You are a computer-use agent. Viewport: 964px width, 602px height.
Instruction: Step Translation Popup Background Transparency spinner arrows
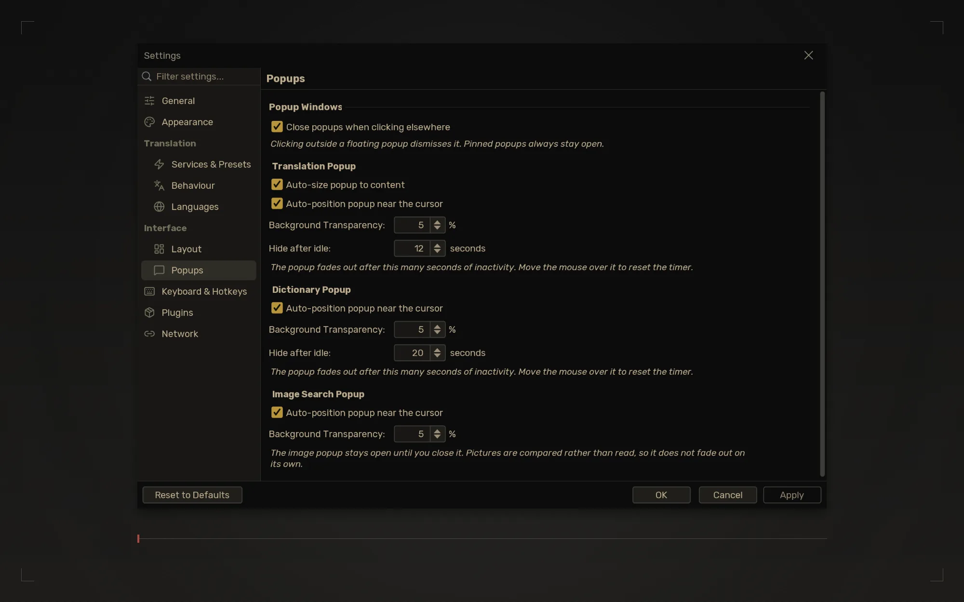click(437, 225)
